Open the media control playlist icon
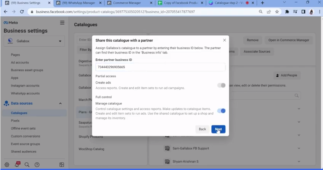The width and height of the screenshot is (323, 170). tap(295, 12)
